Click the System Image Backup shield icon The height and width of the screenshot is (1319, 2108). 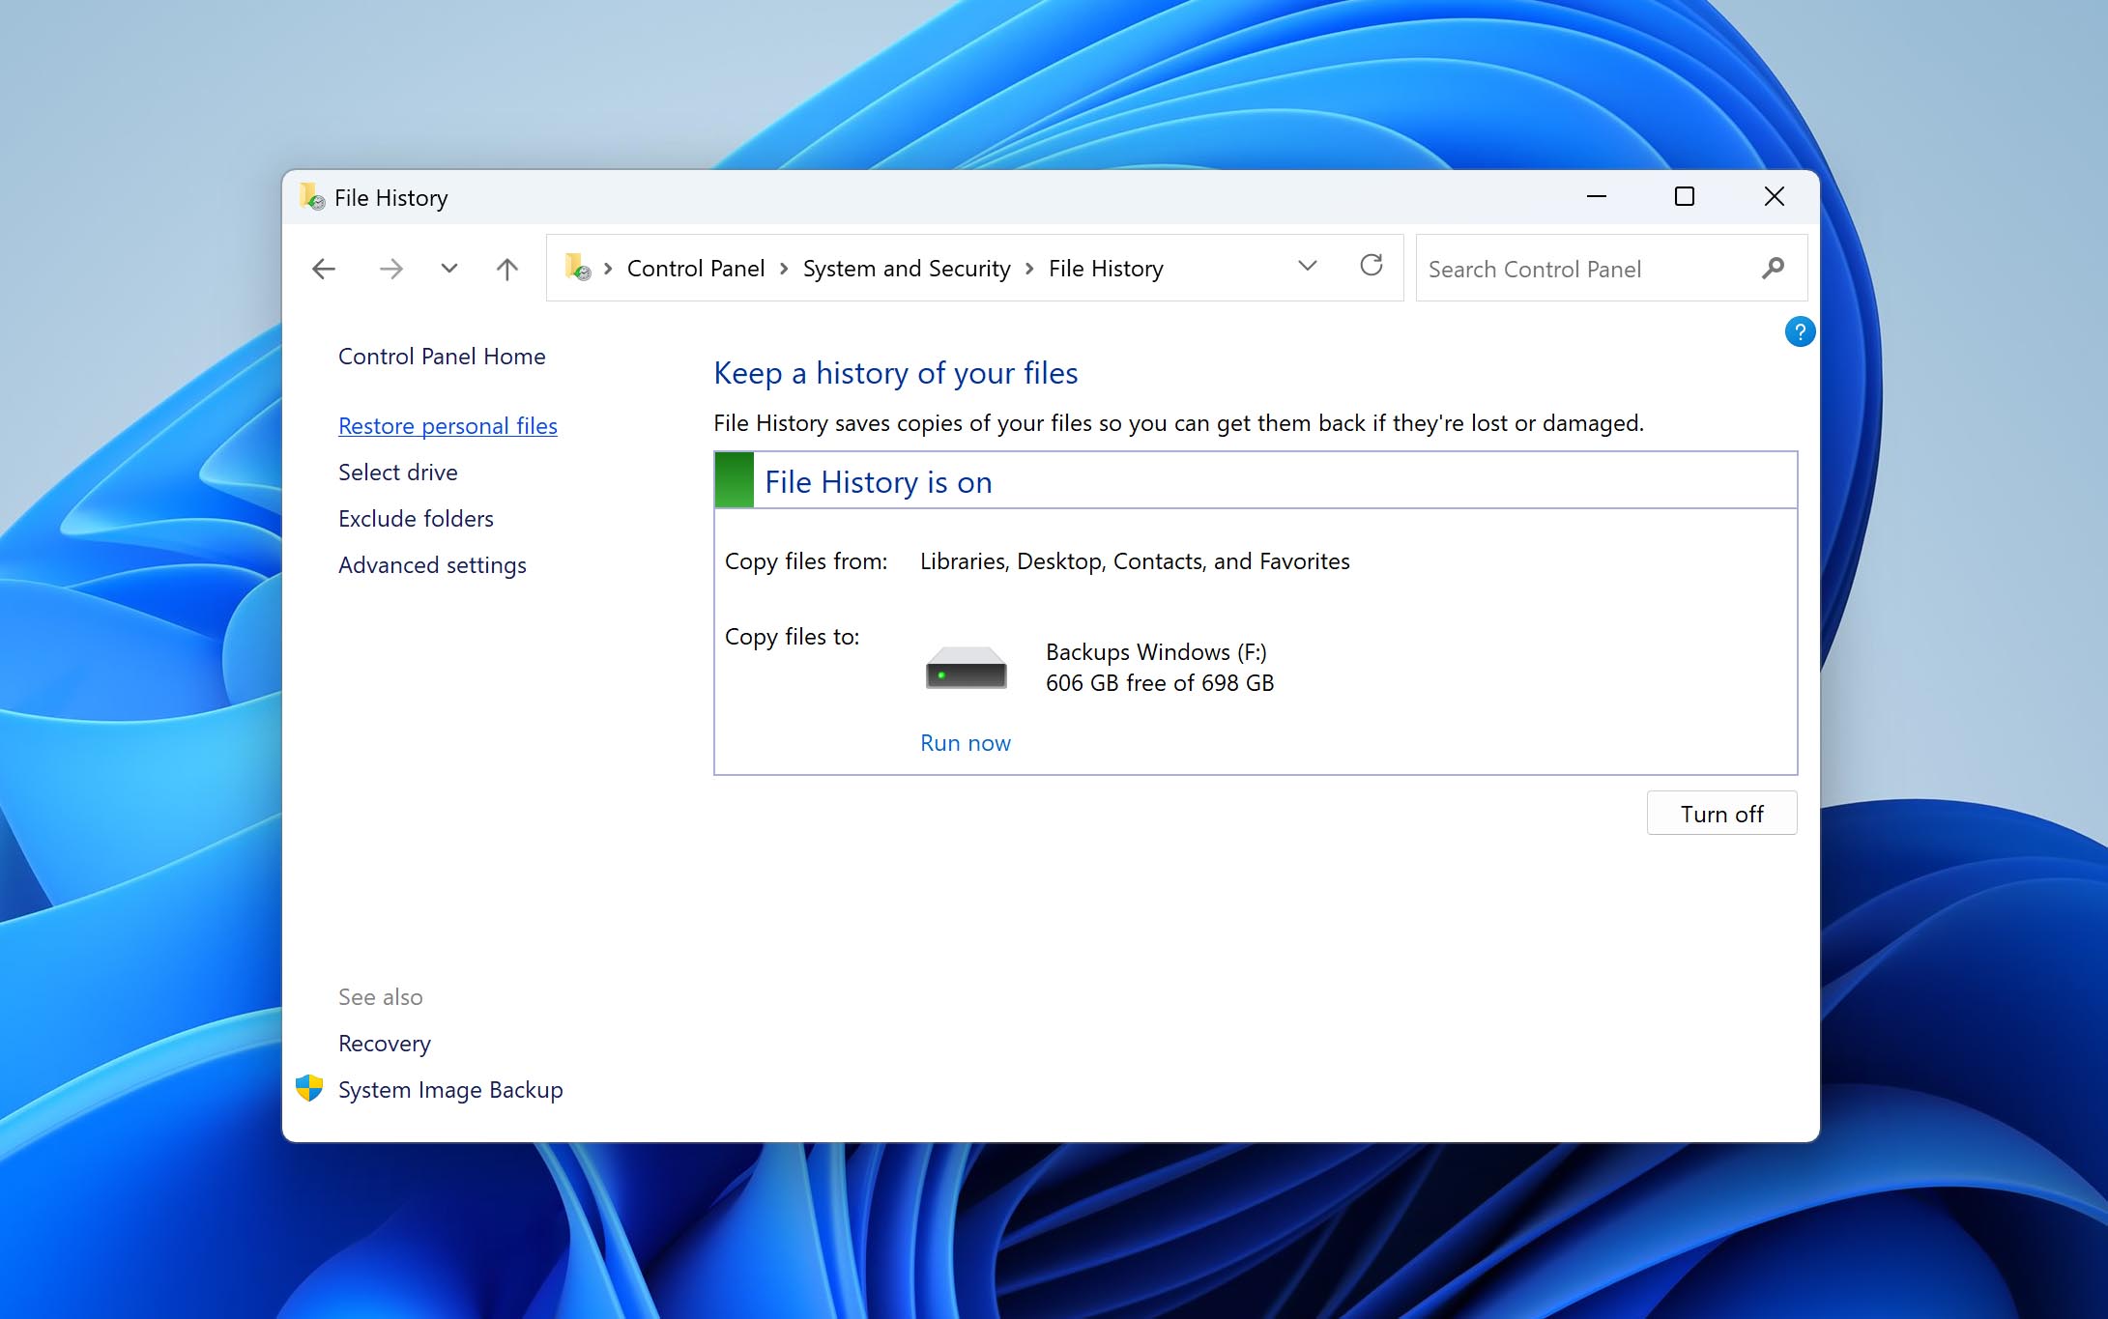point(308,1086)
